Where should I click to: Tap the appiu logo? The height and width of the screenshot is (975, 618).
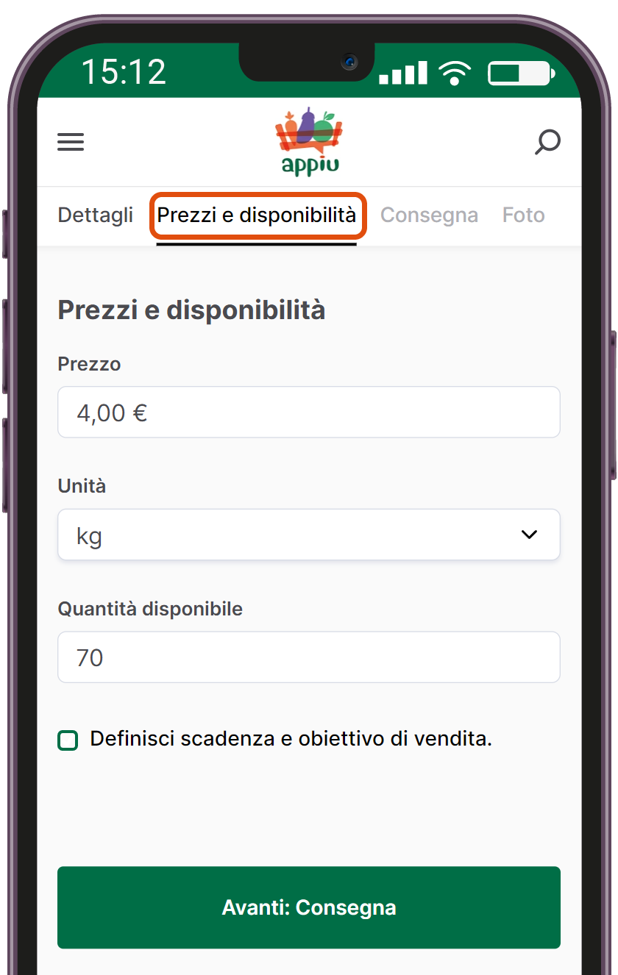pos(309,142)
